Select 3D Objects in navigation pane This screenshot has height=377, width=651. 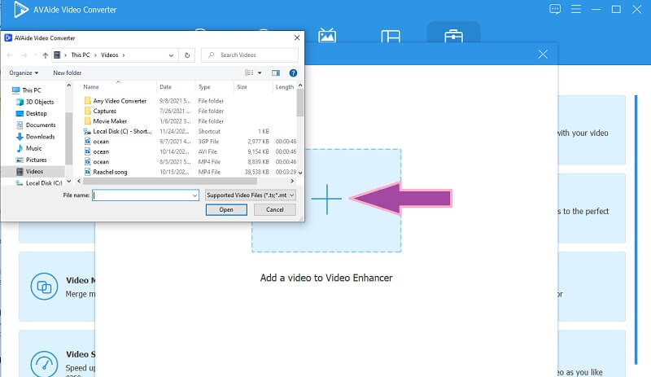(x=40, y=102)
